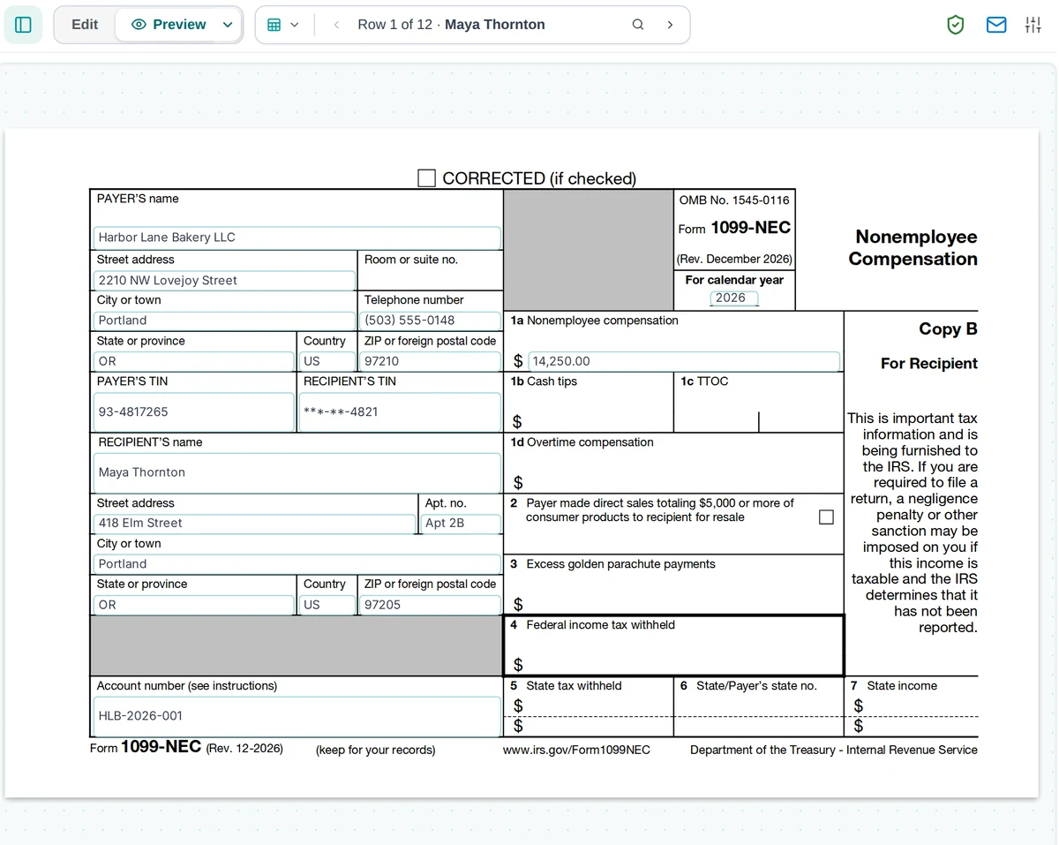Click the green shield verification icon

coord(955,25)
